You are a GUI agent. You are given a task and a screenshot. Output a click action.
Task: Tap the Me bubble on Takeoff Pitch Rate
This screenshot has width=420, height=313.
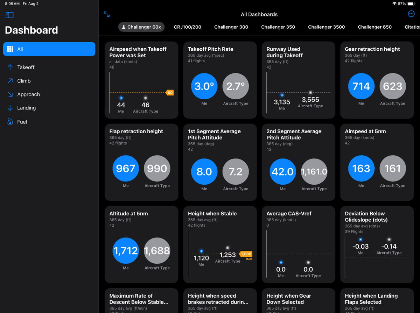204,86
